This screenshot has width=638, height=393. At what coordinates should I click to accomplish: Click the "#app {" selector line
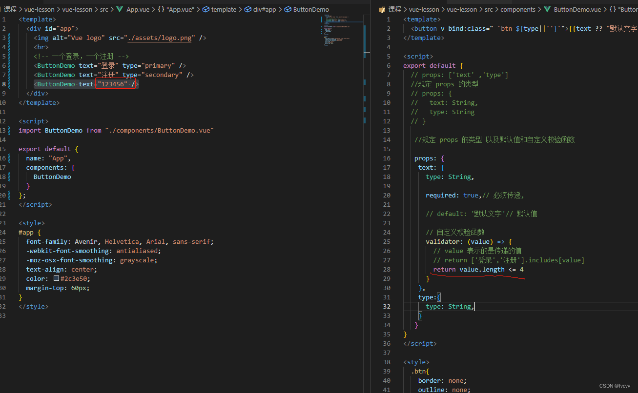(30, 232)
